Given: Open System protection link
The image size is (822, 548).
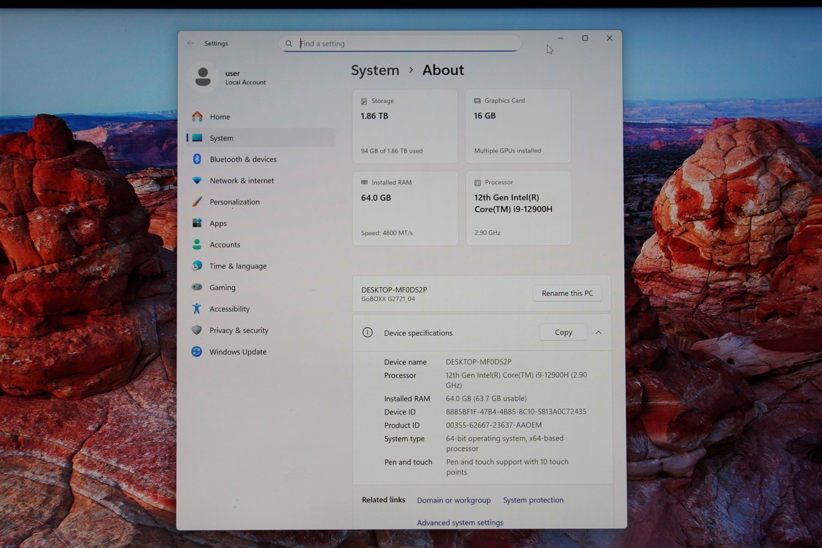Looking at the screenshot, I should [x=533, y=500].
